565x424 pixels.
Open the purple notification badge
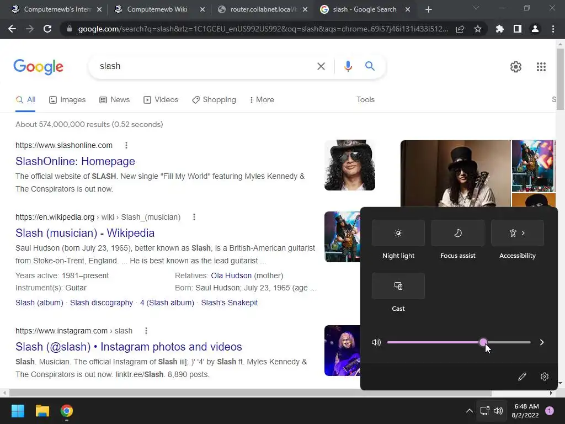[550, 411]
